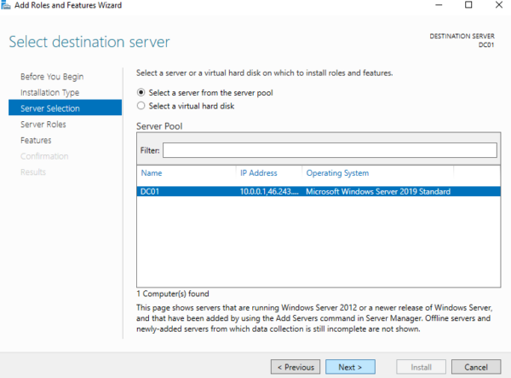Go to the Before You Begin step
This screenshot has width=511, height=378.
click(52, 77)
